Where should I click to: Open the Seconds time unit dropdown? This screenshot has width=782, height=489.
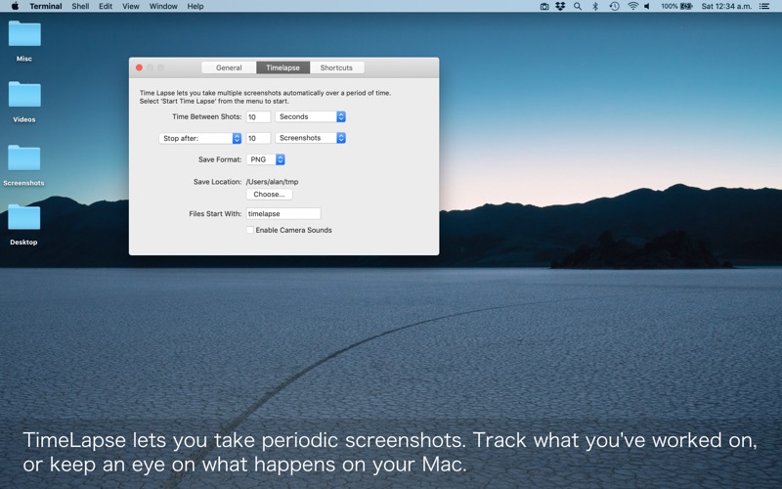coord(310,116)
